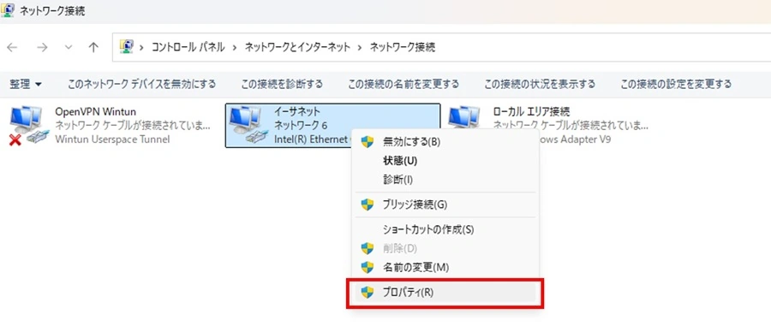
Task: Expand chevron before ネットワークとインターネット breadcrumb
Action: [x=235, y=48]
